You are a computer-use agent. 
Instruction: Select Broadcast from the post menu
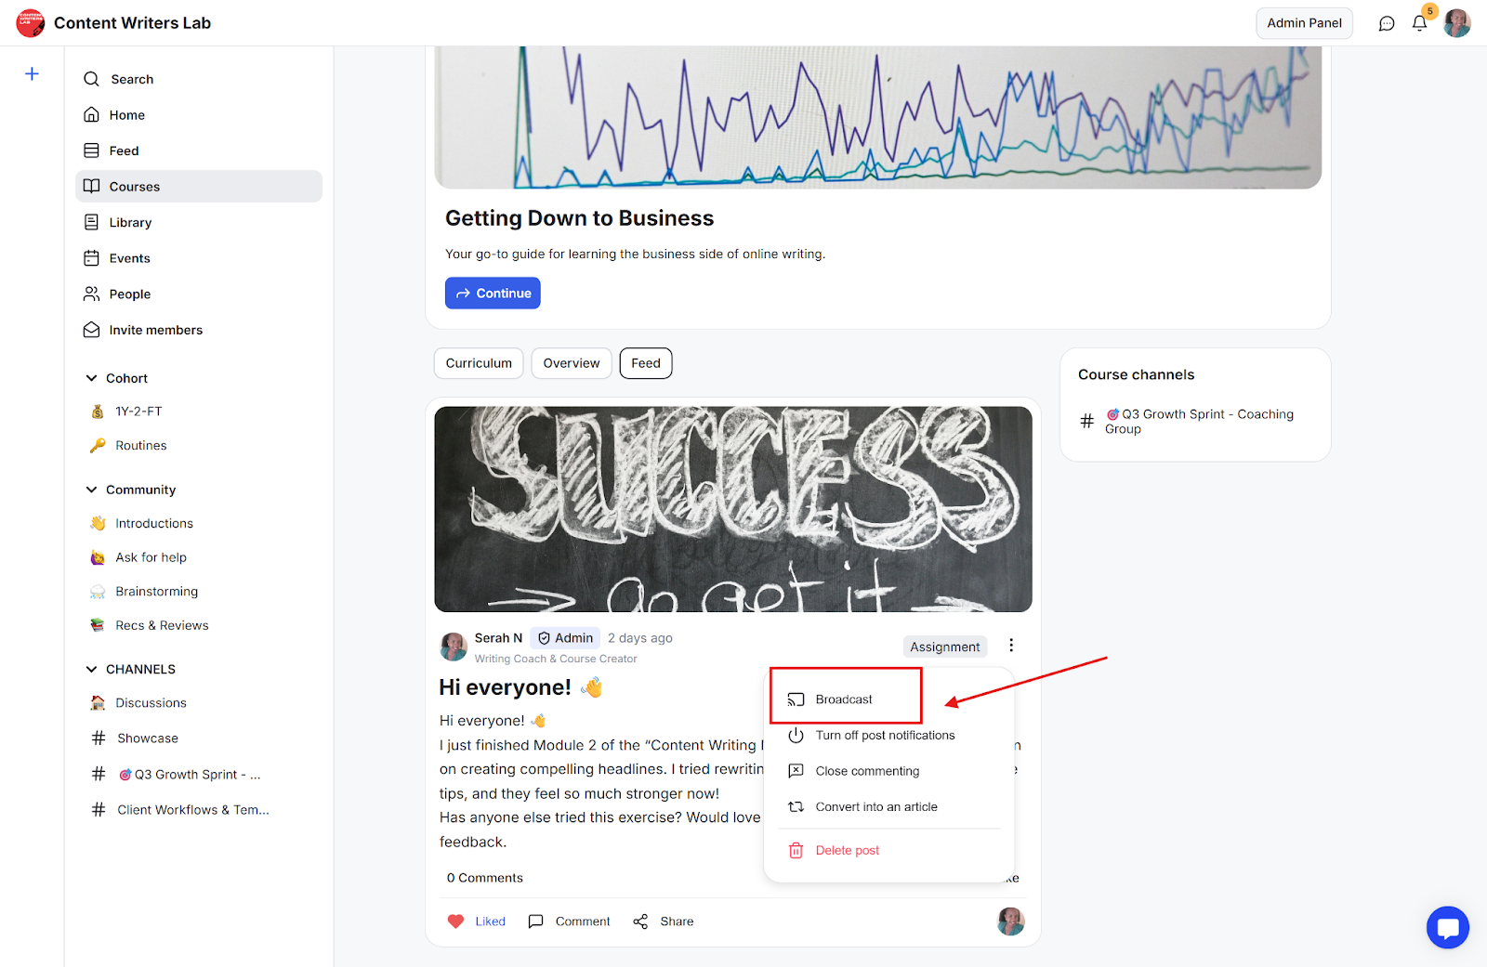843,699
